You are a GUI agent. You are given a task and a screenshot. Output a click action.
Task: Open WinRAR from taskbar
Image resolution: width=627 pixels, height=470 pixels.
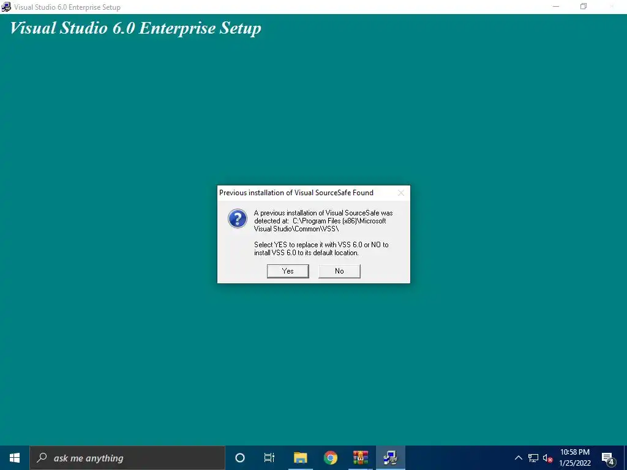(360, 458)
